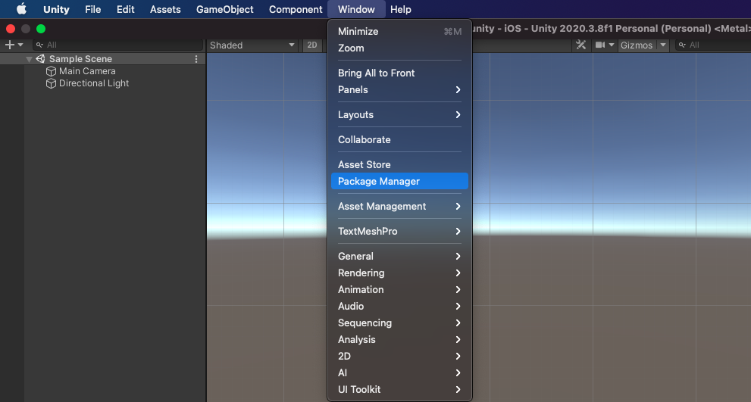Image resolution: width=751 pixels, height=402 pixels.
Task: Toggle Gizmos in the Scene view
Action: 637,45
